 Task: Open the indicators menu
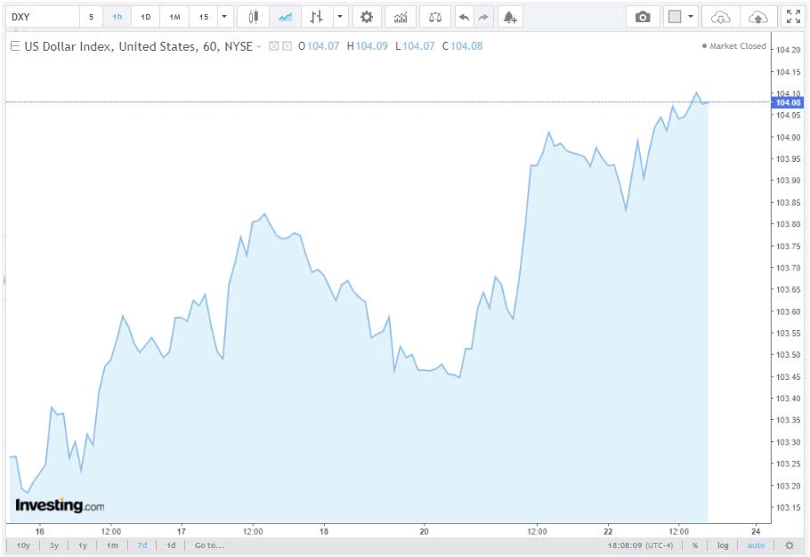[x=401, y=17]
